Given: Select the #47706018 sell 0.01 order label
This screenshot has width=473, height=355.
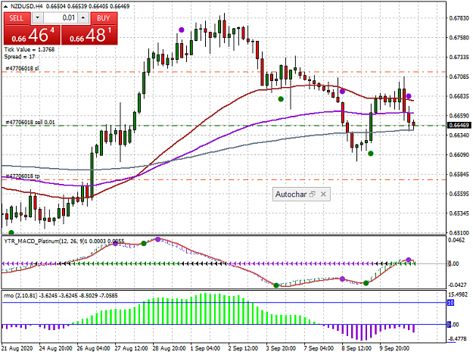Looking at the screenshot, I should [x=30, y=122].
